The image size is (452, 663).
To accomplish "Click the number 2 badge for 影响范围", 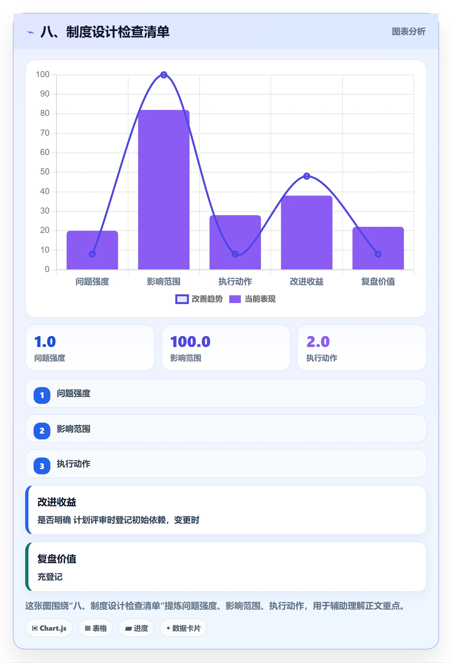I will [x=42, y=431].
